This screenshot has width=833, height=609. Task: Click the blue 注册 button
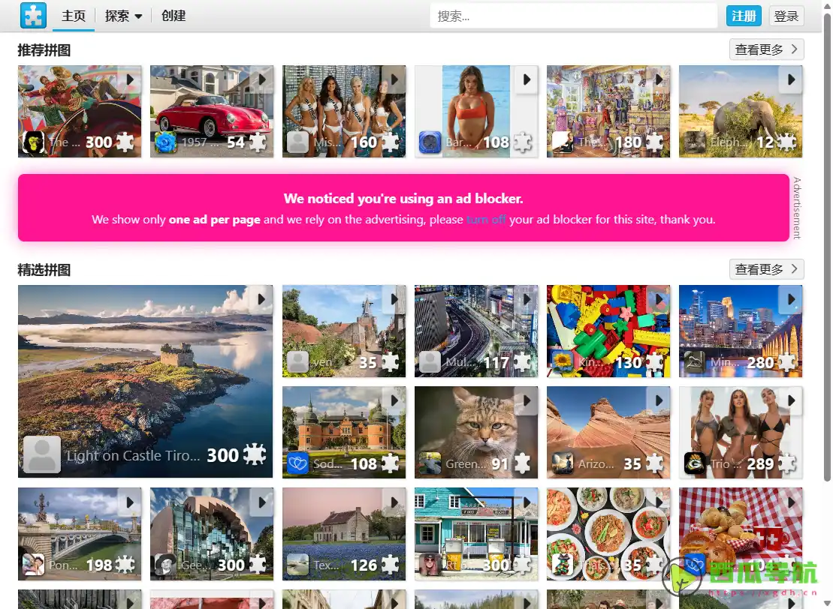tap(744, 16)
